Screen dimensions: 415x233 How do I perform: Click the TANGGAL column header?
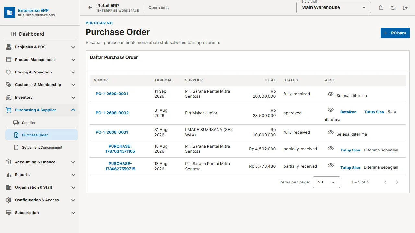point(163,80)
